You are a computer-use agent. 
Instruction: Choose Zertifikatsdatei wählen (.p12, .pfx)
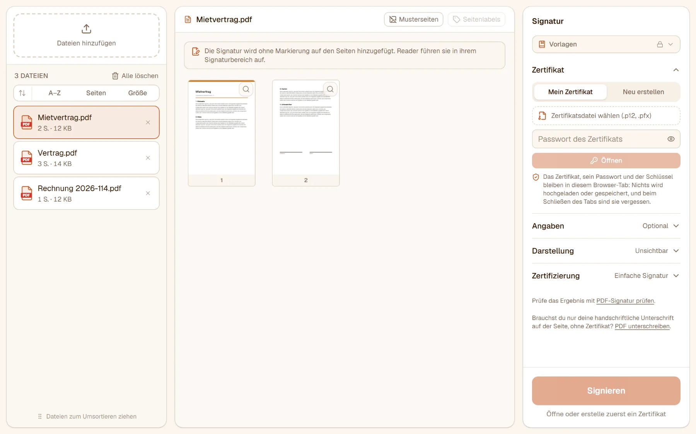[x=606, y=116]
